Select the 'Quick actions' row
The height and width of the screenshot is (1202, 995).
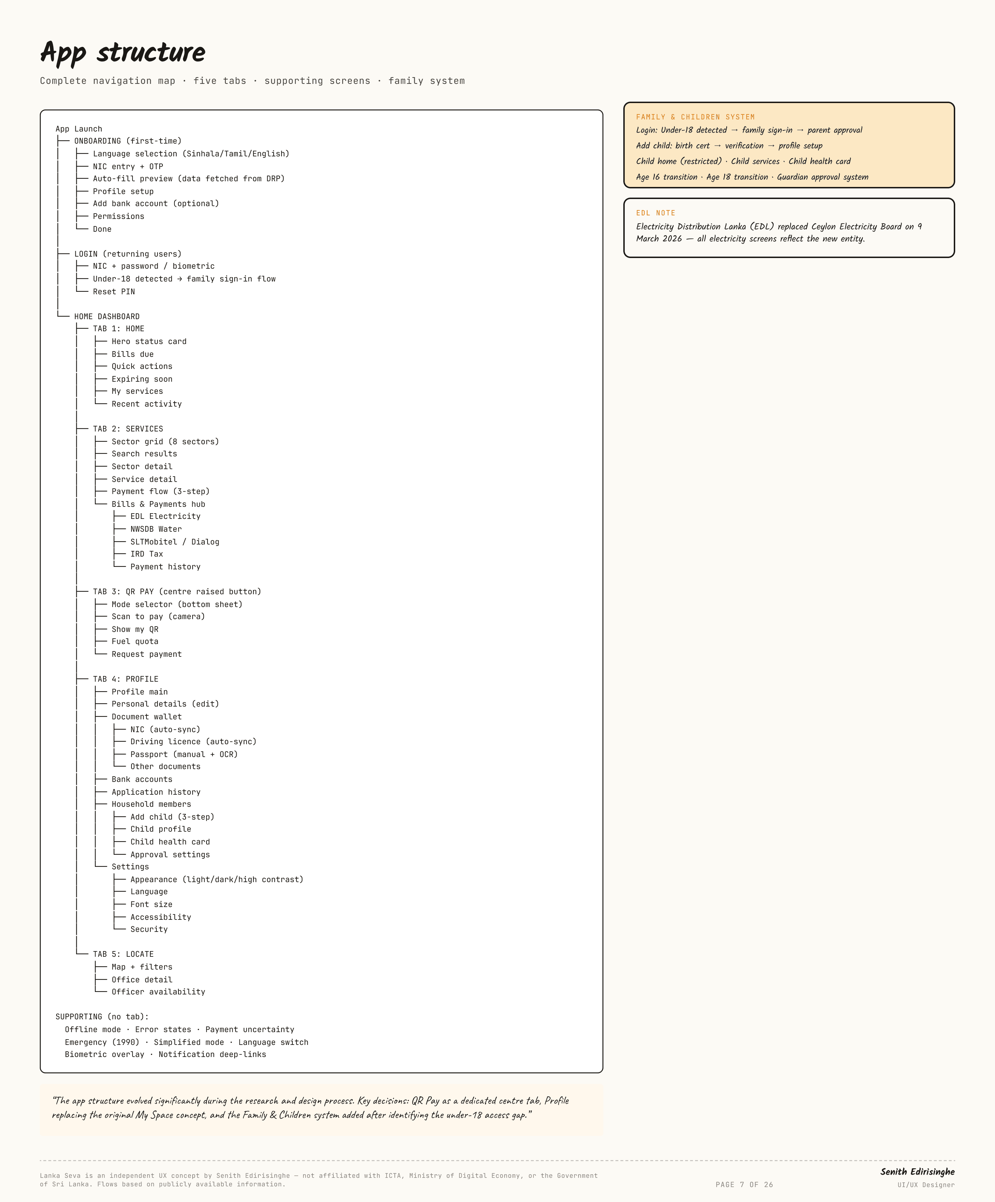142,366
